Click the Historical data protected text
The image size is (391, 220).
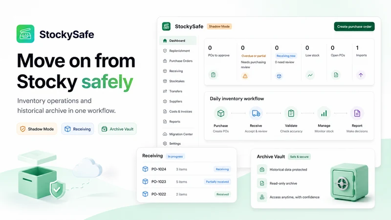point(288,170)
